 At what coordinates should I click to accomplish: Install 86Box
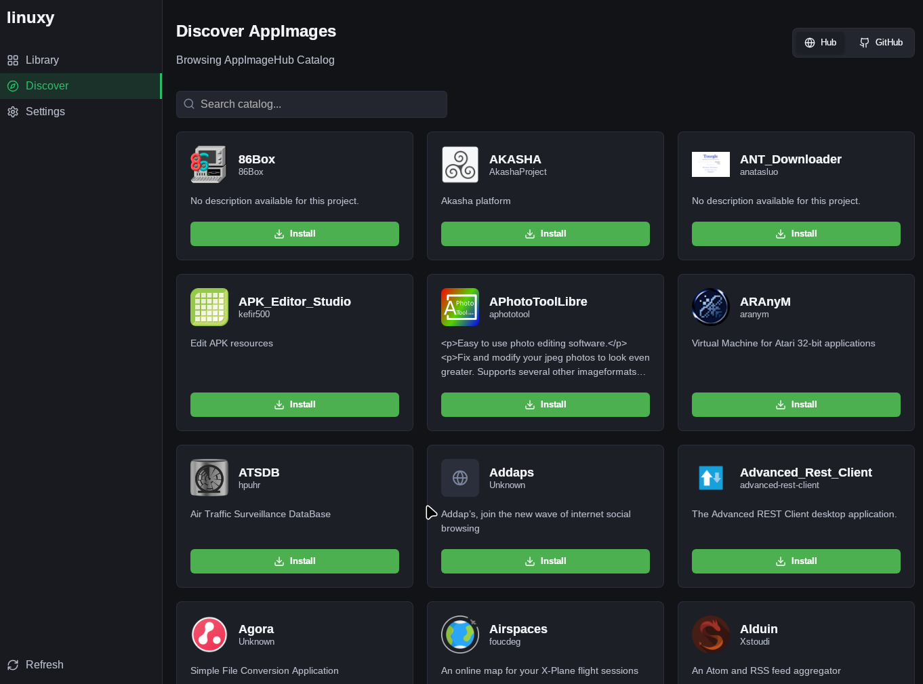click(x=295, y=234)
